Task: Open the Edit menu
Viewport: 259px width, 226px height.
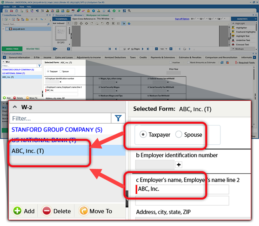Action: coord(14,7)
